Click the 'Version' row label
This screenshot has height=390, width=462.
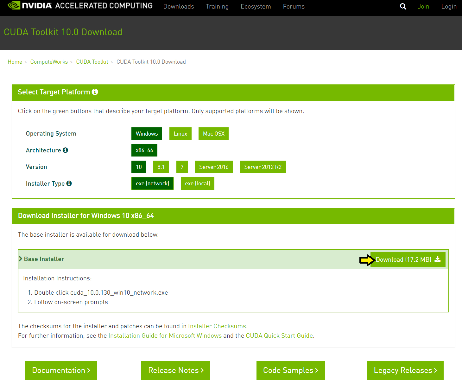pyautogui.click(x=36, y=167)
